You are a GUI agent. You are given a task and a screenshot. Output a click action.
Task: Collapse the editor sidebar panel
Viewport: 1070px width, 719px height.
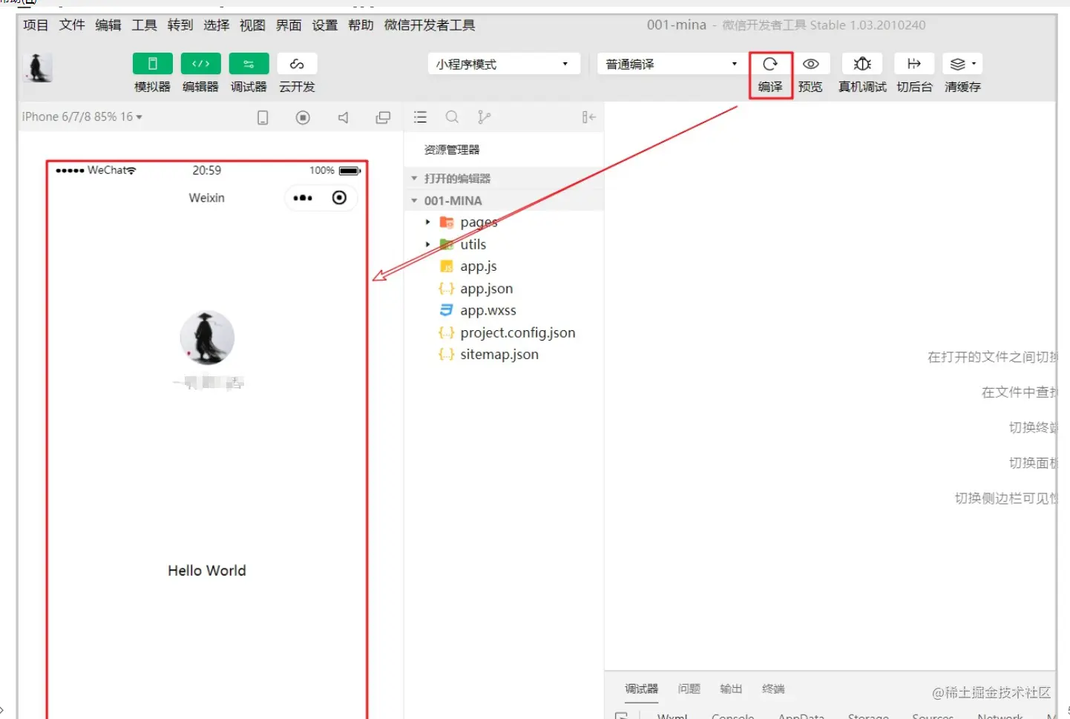[588, 117]
